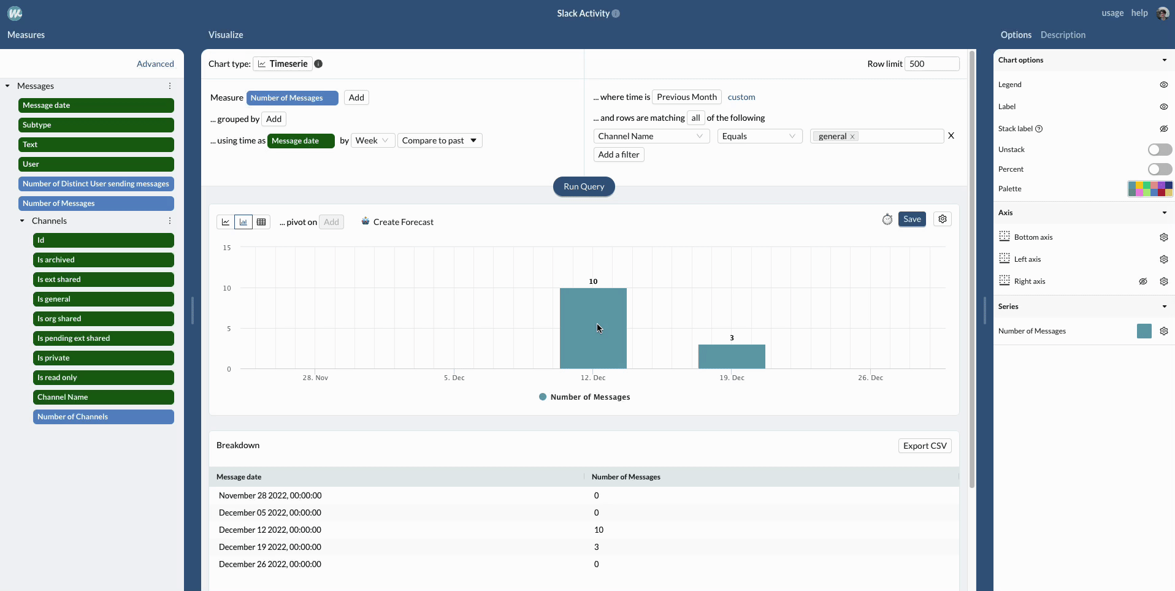
Task: Click the Right axis grid icon
Action: (x=1005, y=280)
